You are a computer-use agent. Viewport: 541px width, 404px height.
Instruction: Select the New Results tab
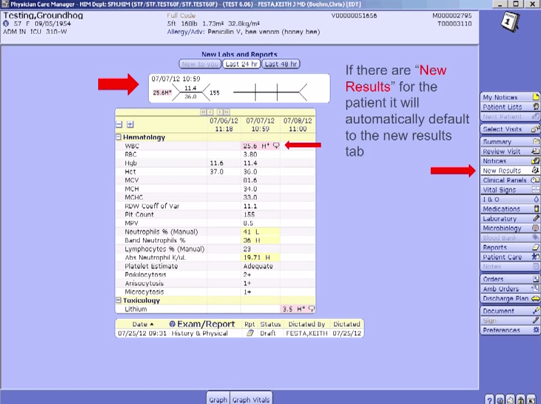[510, 170]
